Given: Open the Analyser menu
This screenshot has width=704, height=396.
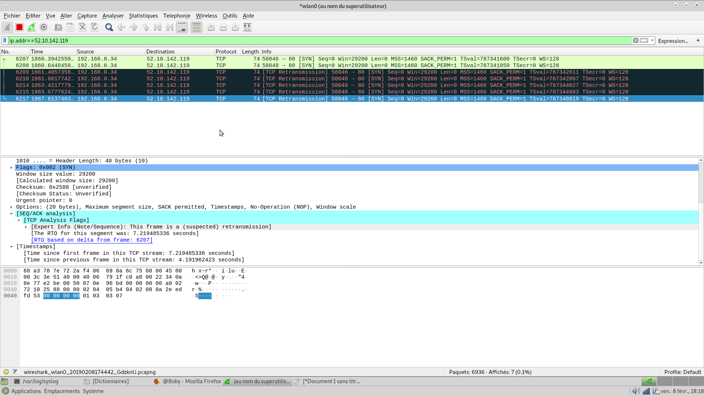Looking at the screenshot, I should pyautogui.click(x=113, y=15).
